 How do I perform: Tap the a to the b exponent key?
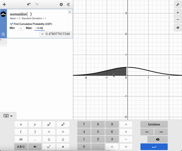click(x=63, y=124)
